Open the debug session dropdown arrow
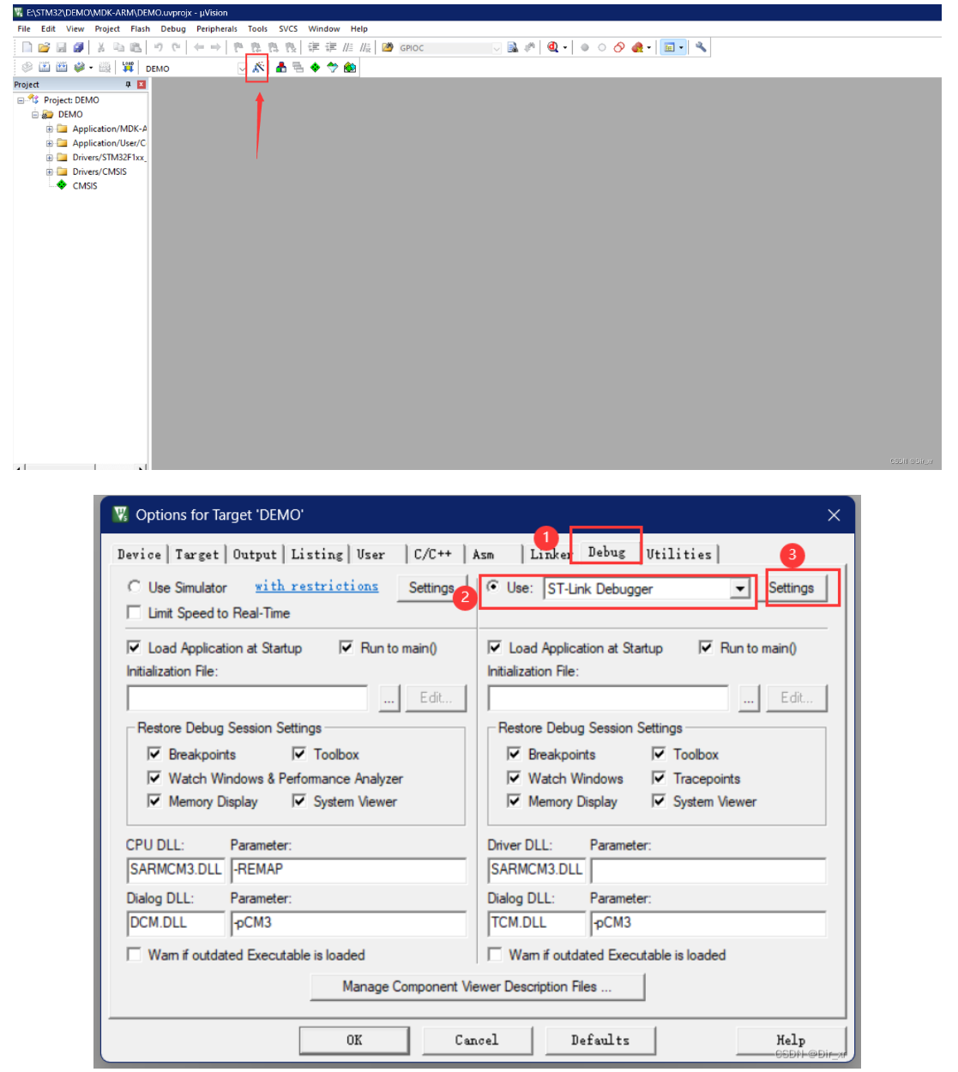Image resolution: width=958 pixels, height=1072 pixels. click(x=565, y=48)
